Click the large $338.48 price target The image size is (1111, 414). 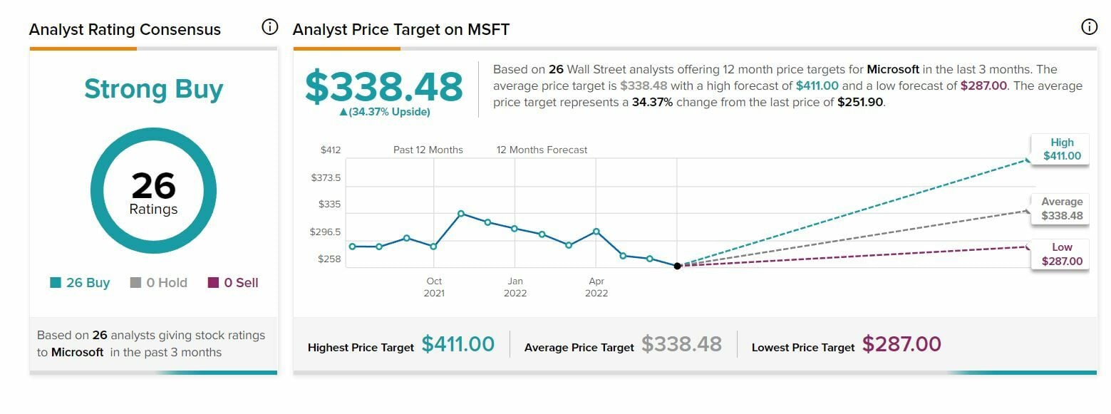tap(384, 87)
